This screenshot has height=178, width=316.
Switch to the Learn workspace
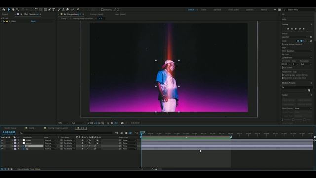click(204, 10)
